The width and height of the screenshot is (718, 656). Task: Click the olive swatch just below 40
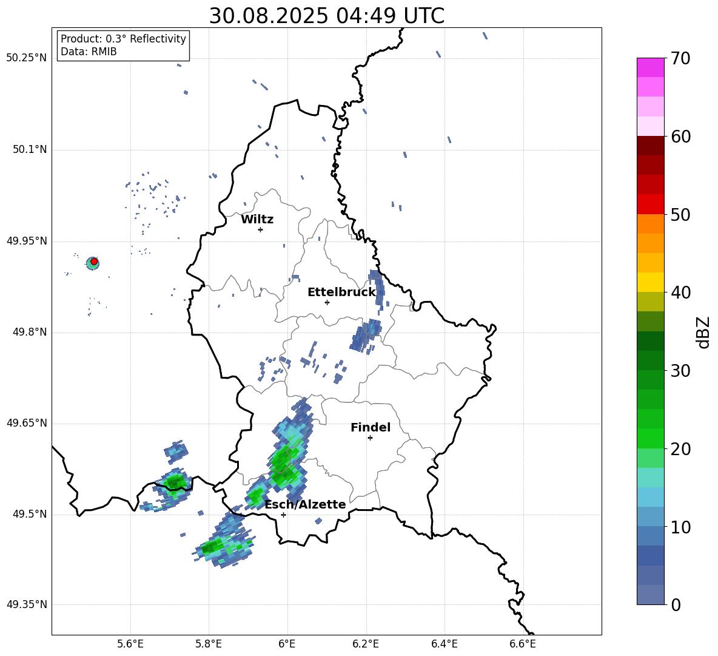click(x=650, y=302)
